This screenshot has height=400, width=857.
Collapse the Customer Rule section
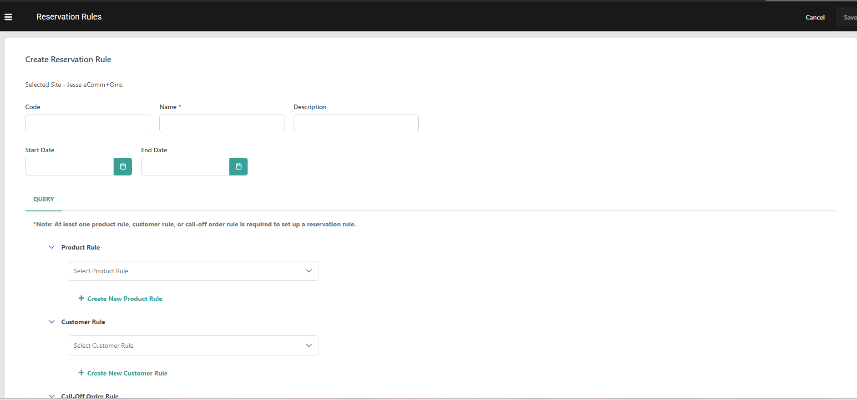point(51,322)
